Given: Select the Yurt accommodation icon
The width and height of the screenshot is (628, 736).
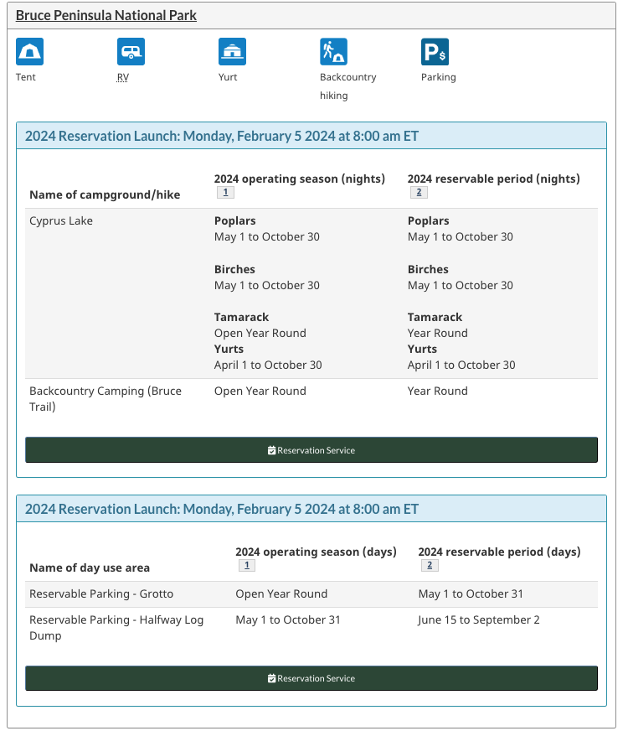Looking at the screenshot, I should [232, 52].
